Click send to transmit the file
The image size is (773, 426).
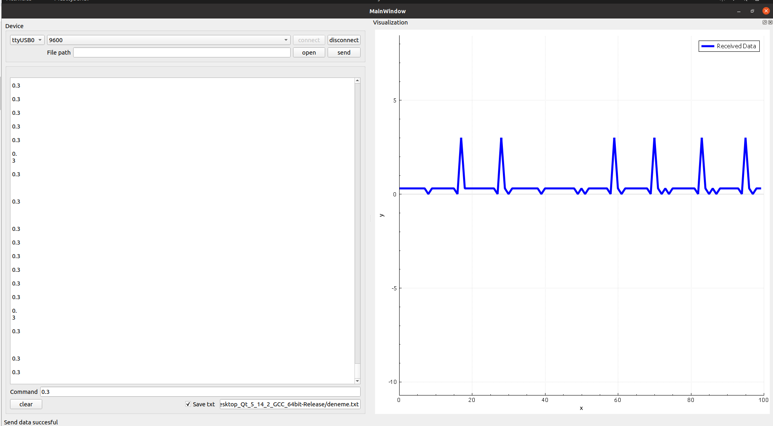[344, 52]
